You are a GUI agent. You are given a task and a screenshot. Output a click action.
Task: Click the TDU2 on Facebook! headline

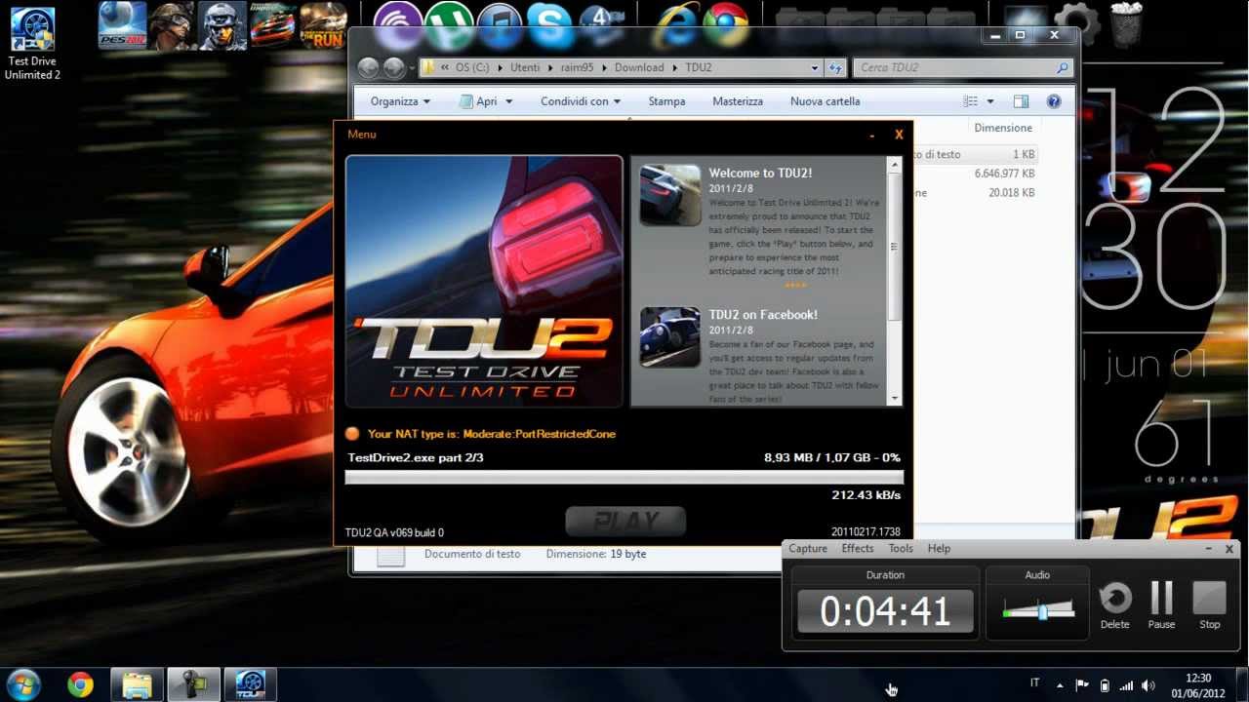pyautogui.click(x=763, y=315)
